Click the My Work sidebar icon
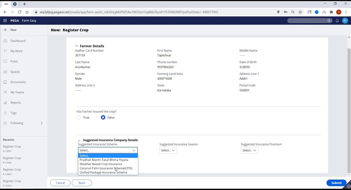Image resolution: width=351 pixels, height=190 pixels. [5, 51]
